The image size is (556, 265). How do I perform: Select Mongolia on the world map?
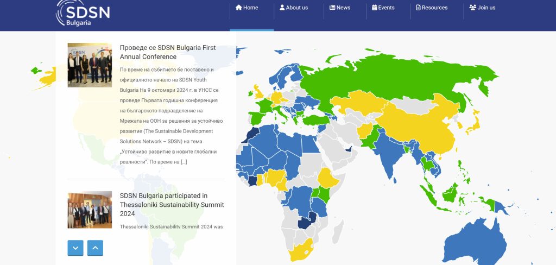click(413, 105)
